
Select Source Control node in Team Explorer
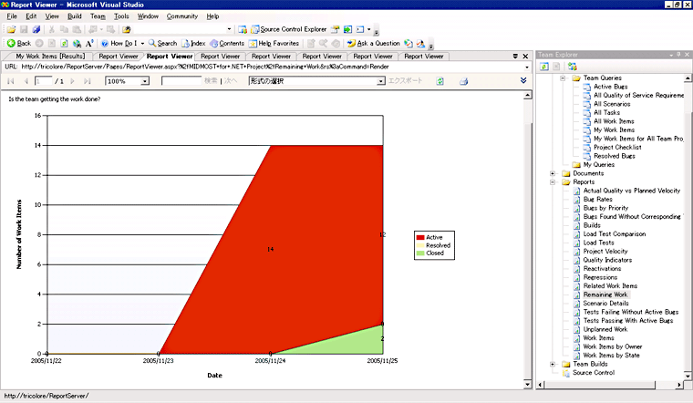pos(594,373)
